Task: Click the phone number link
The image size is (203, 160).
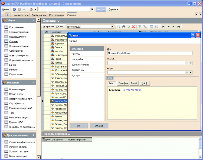Action: point(132,90)
